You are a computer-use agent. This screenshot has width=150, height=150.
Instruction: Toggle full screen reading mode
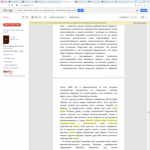coord(40,17)
